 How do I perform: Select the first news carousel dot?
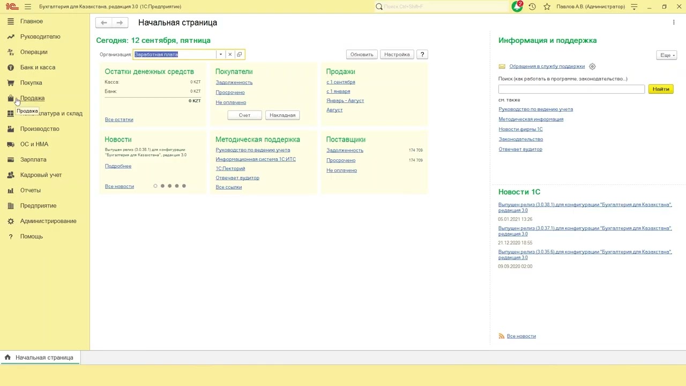tap(155, 186)
